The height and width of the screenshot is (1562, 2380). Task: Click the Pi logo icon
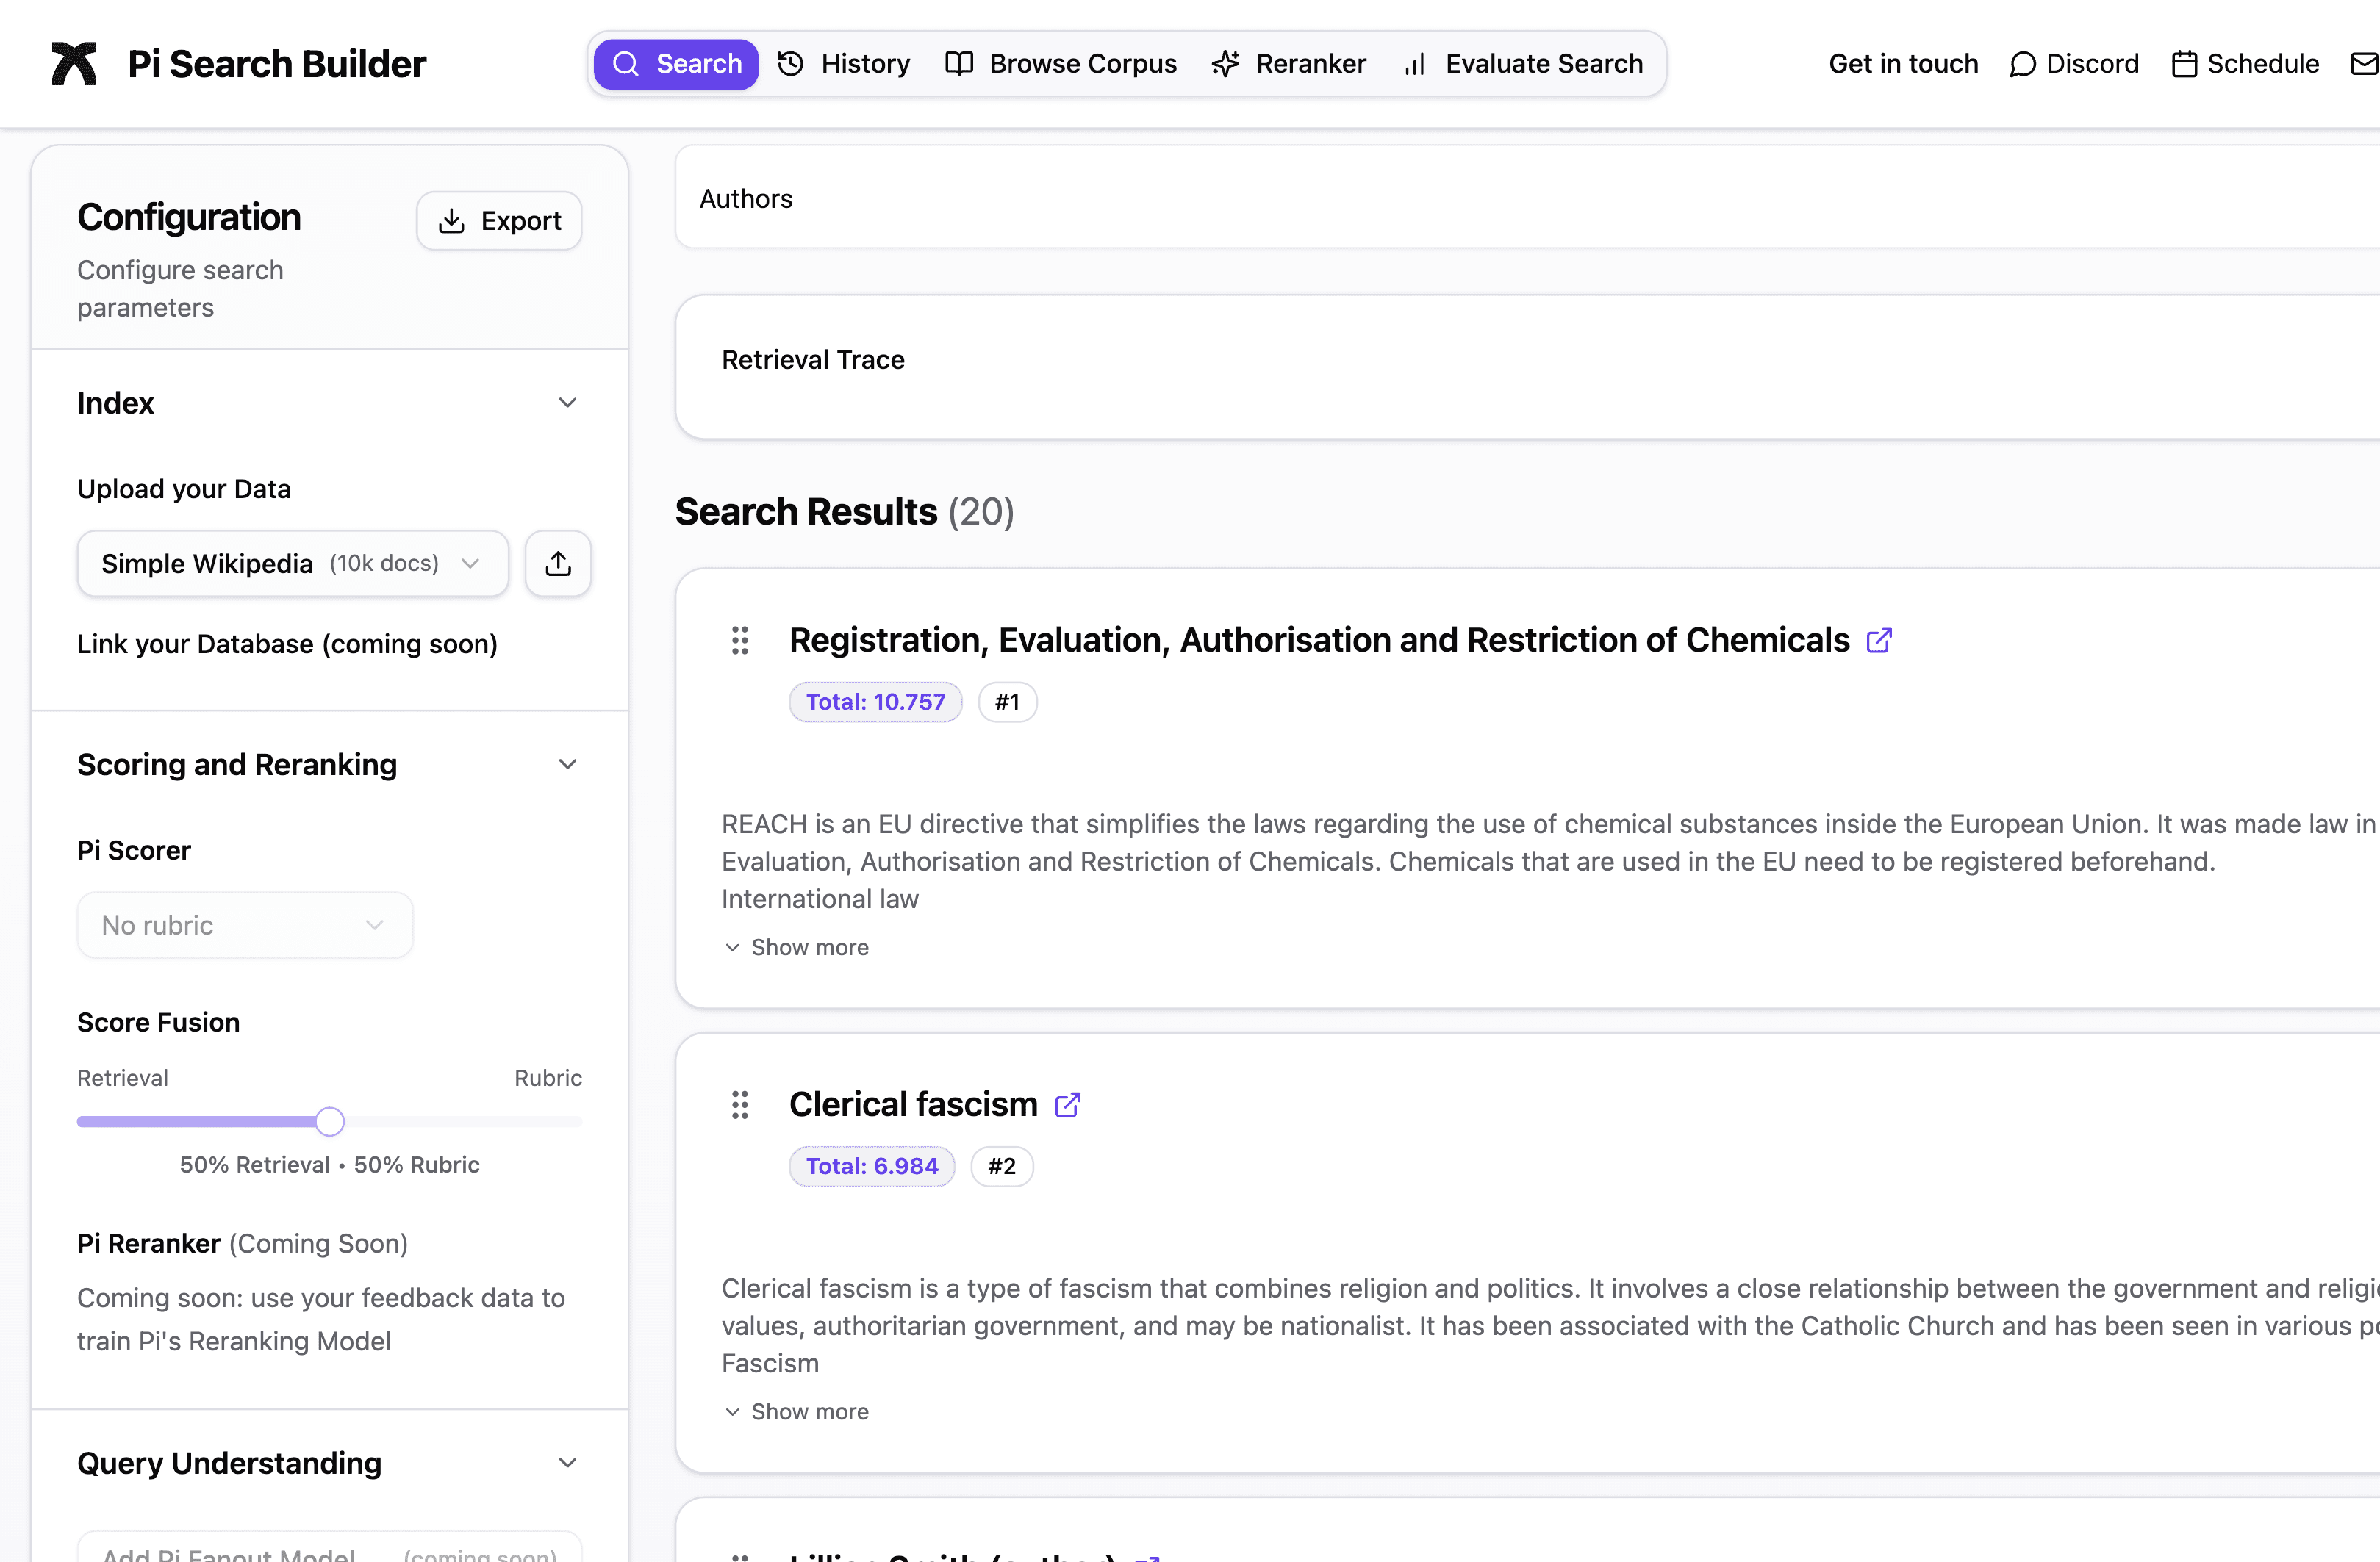click(74, 64)
